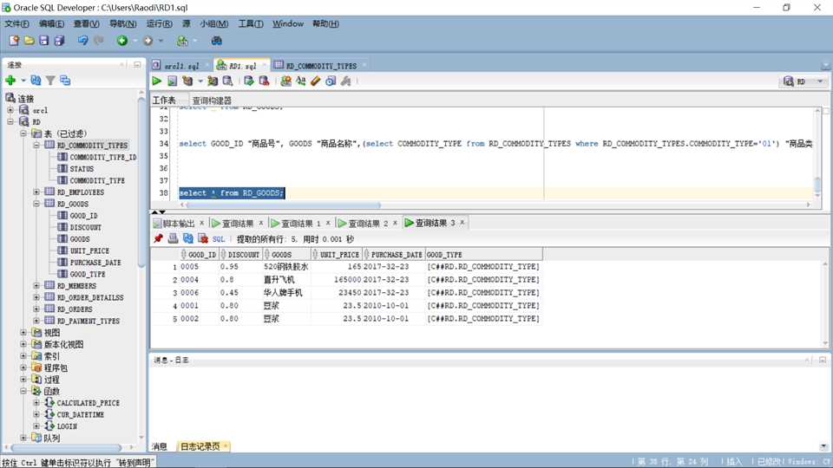
Task: Open the 文件(F) menu
Action: [x=17, y=24]
